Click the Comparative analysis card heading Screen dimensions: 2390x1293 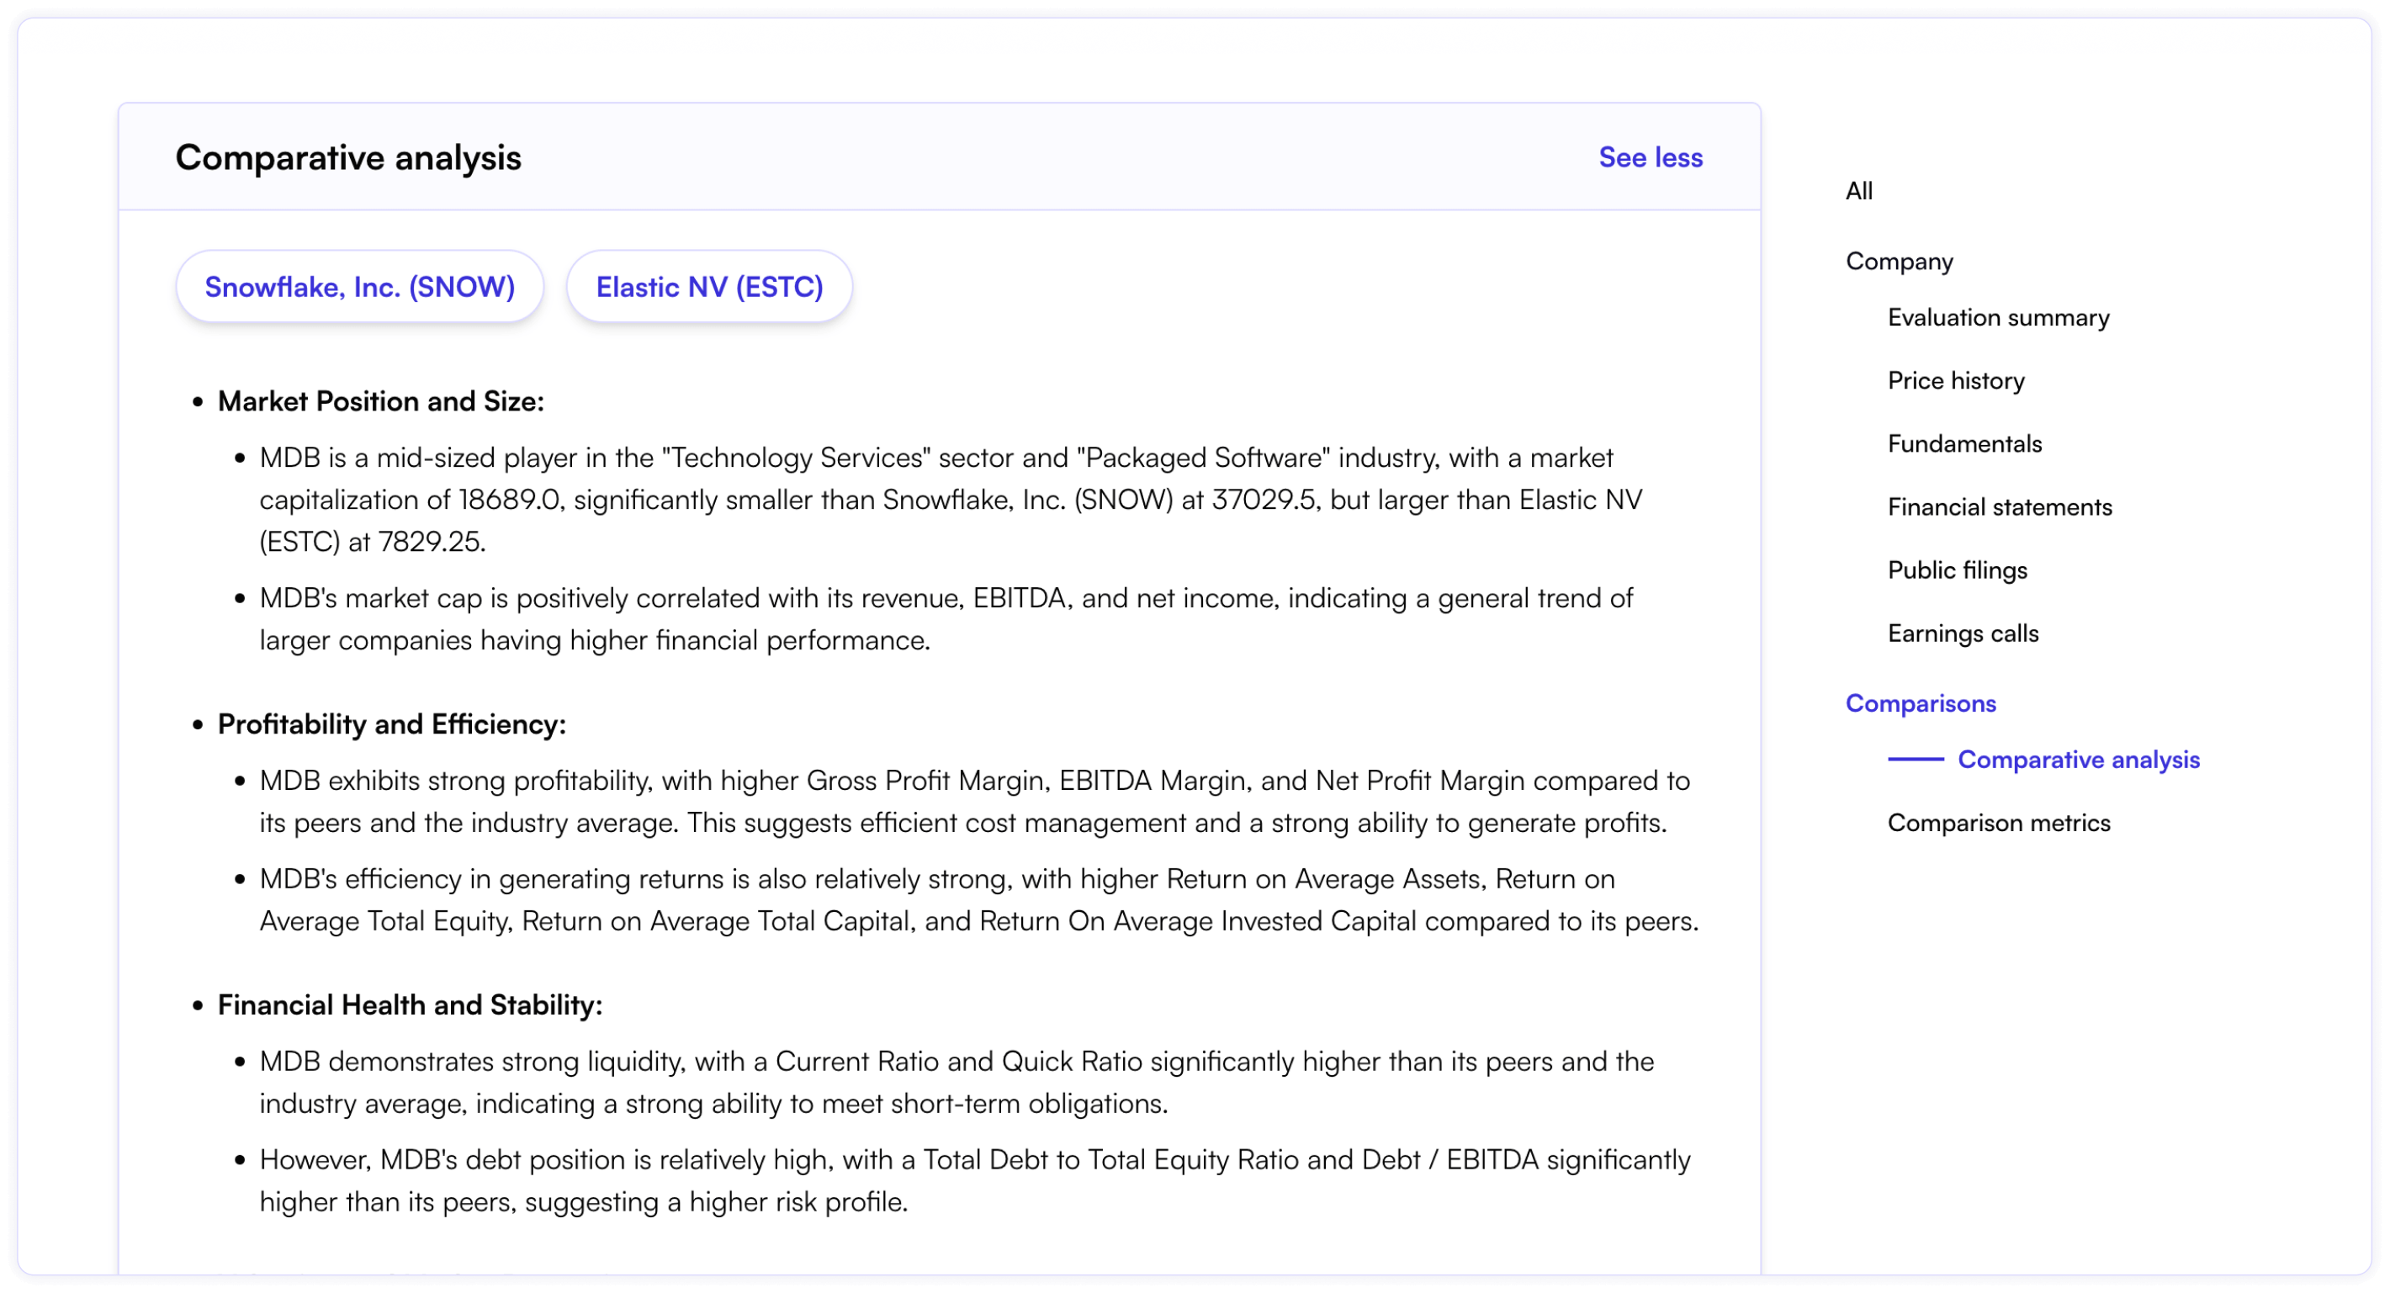tap(348, 157)
